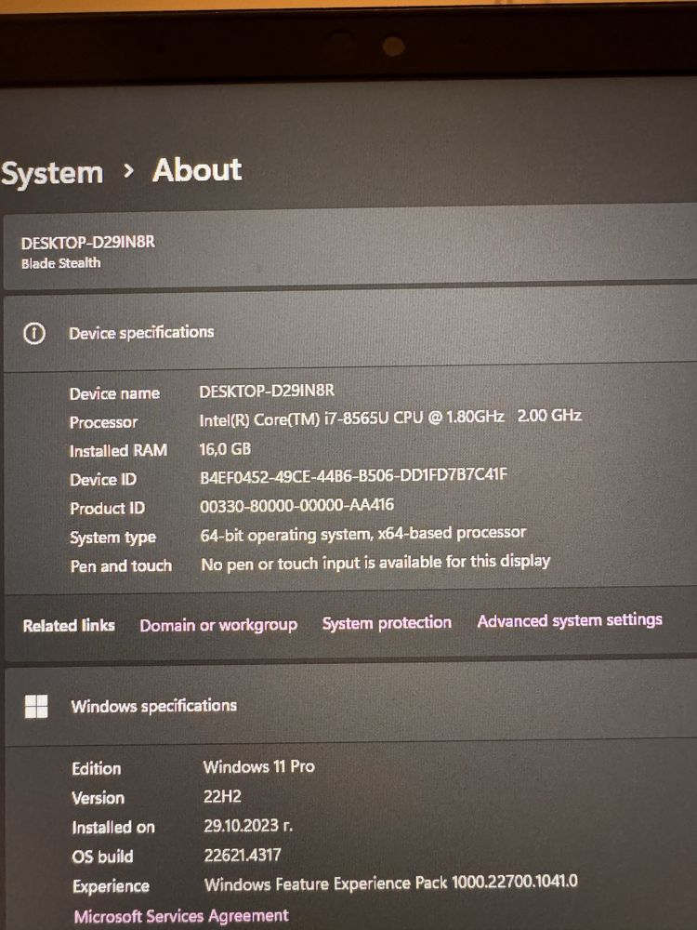This screenshot has width=697, height=930.
Task: Click the Experience label
Action: 111,886
